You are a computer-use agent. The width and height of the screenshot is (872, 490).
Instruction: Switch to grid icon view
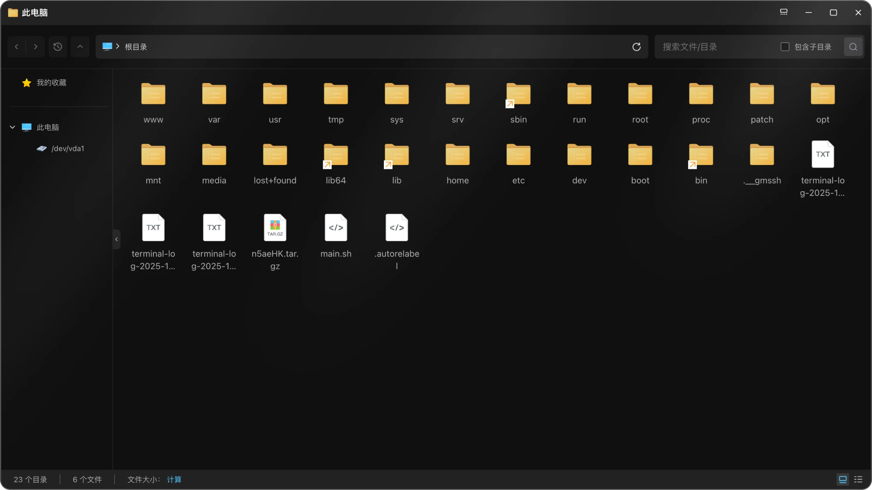click(843, 479)
